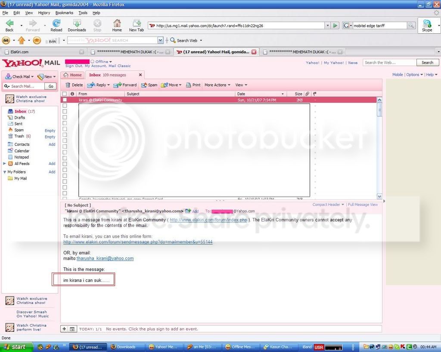Go to the Home page icon
The height and width of the screenshot is (352, 441).
point(117,23)
